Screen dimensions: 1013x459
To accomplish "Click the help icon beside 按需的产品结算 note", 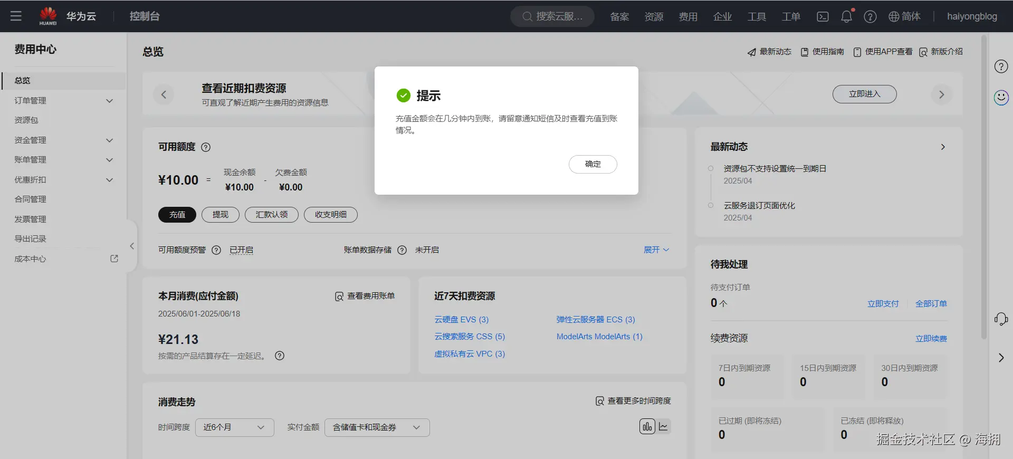I will click(x=280, y=356).
